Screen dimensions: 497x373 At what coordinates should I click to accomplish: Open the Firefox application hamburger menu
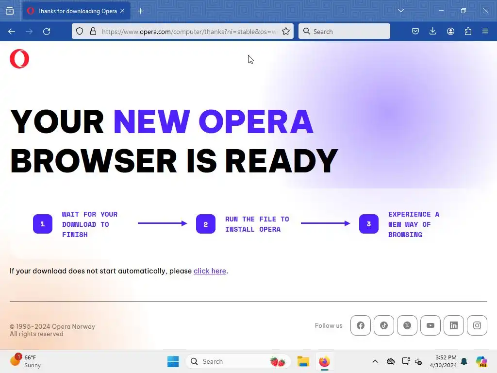pyautogui.click(x=485, y=31)
